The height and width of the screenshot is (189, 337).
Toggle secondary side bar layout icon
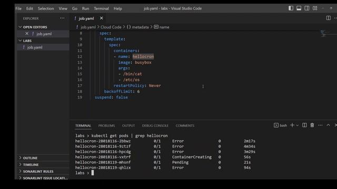[x=307, y=8]
